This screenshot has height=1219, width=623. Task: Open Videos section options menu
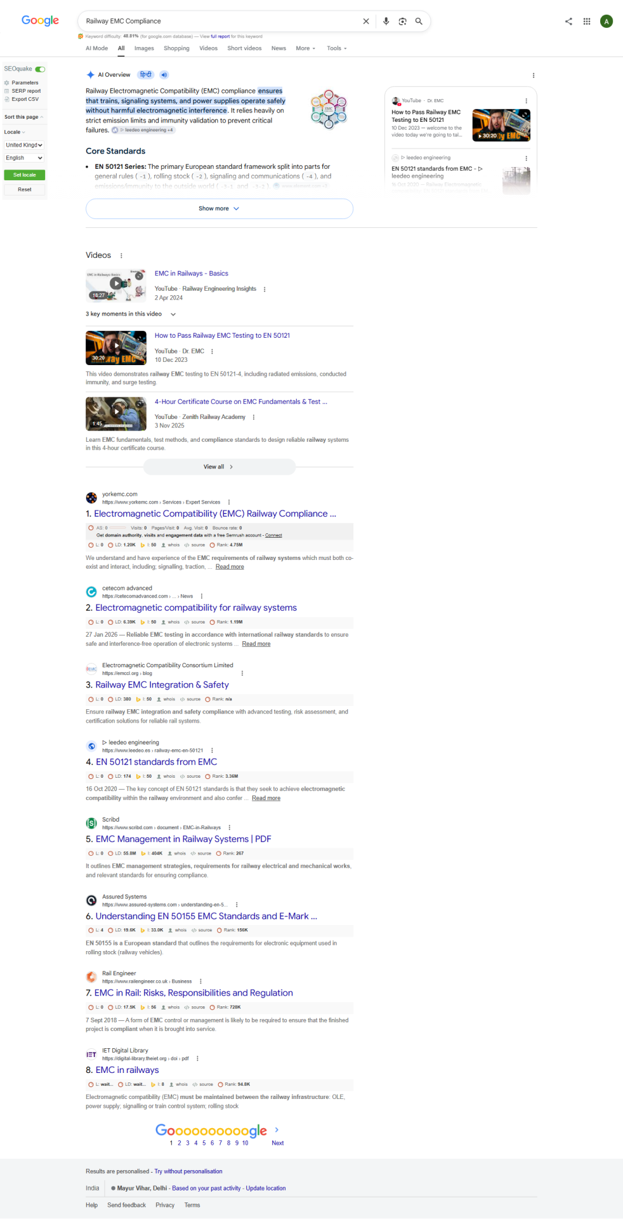tap(121, 255)
